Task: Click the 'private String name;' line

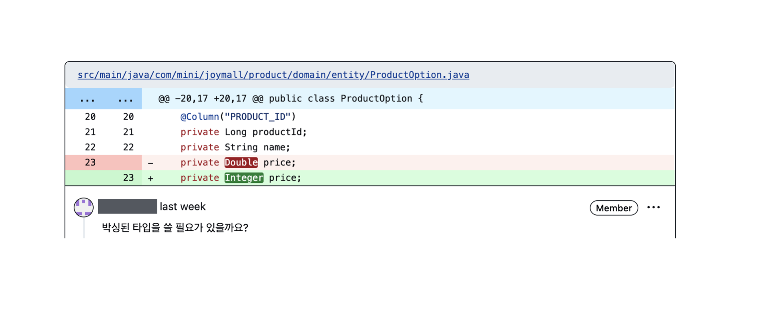Action: pyautogui.click(x=235, y=147)
